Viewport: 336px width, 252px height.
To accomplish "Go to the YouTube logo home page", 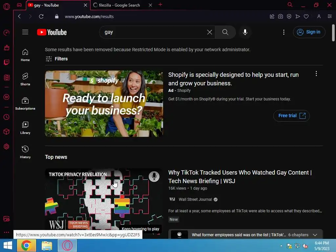I will [52, 32].
